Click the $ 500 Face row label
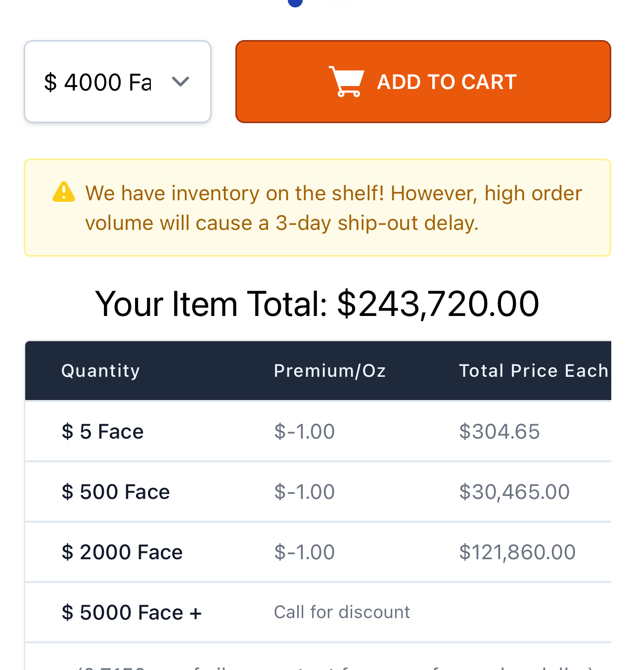Screen dimensions: 635x670 point(116,492)
